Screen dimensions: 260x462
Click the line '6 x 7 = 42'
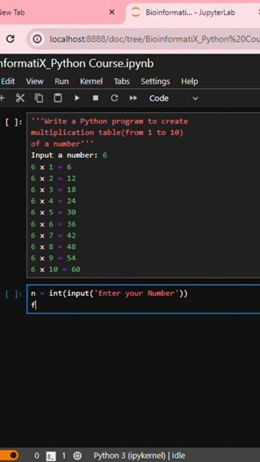pyautogui.click(x=53, y=235)
